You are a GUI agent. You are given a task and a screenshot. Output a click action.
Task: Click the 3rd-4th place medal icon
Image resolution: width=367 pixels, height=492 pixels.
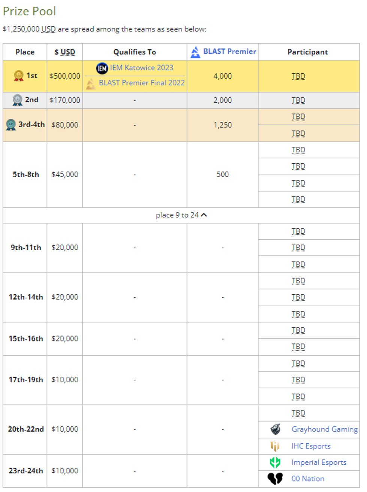11,125
